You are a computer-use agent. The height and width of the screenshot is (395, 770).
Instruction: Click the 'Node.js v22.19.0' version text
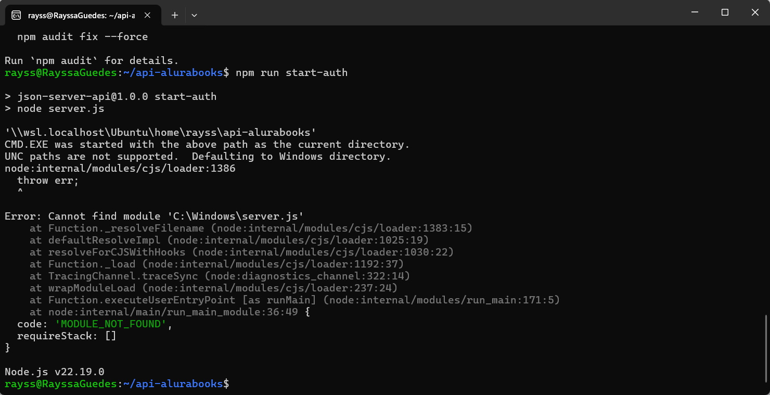55,372
